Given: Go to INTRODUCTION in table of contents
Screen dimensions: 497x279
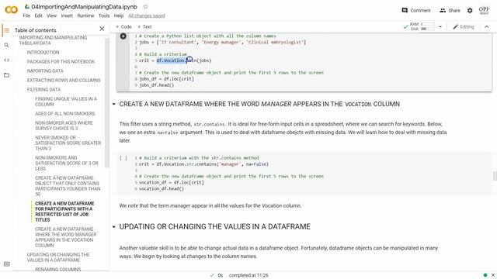Looking at the screenshot, I should pyautogui.click(x=43, y=53).
